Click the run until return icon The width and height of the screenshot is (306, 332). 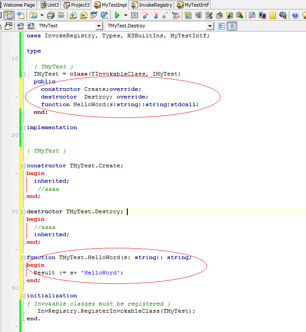[165, 15]
